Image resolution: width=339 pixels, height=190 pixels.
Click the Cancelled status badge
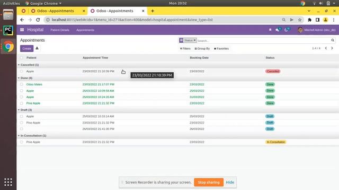point(273,71)
